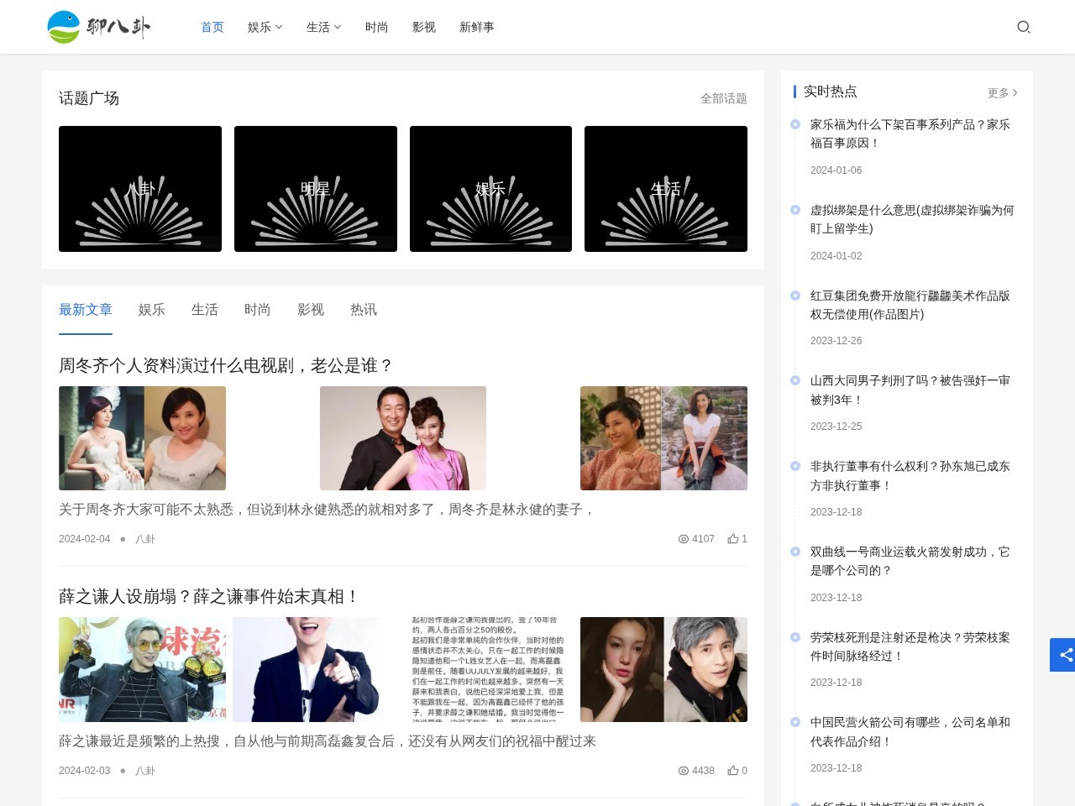Image resolution: width=1075 pixels, height=806 pixels.
Task: Open the 家乐福 hot topic article
Action: click(x=910, y=133)
